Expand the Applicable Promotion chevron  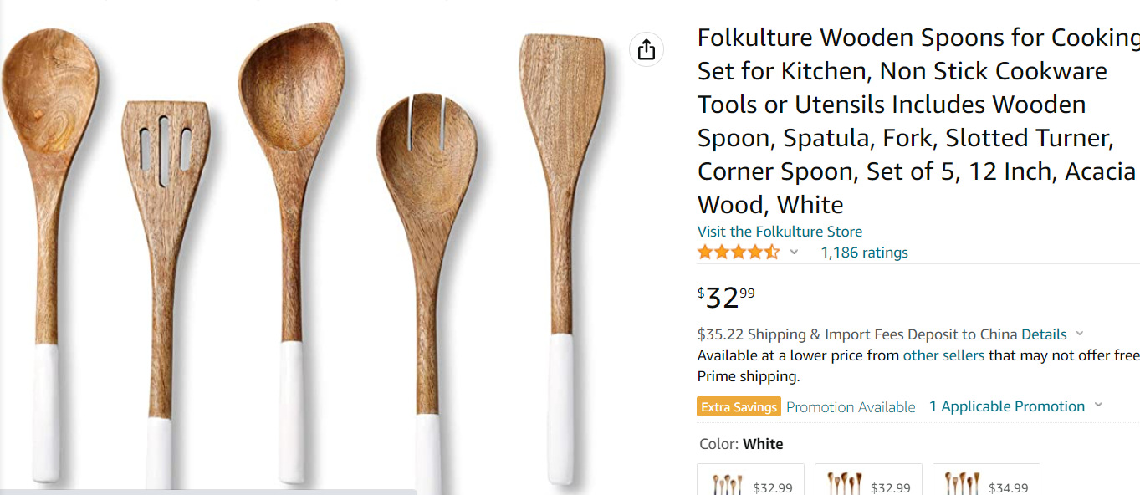pyautogui.click(x=1098, y=406)
